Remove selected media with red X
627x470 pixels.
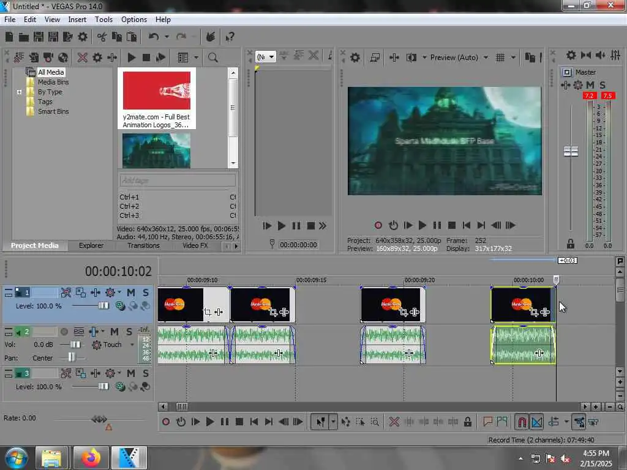pos(83,58)
